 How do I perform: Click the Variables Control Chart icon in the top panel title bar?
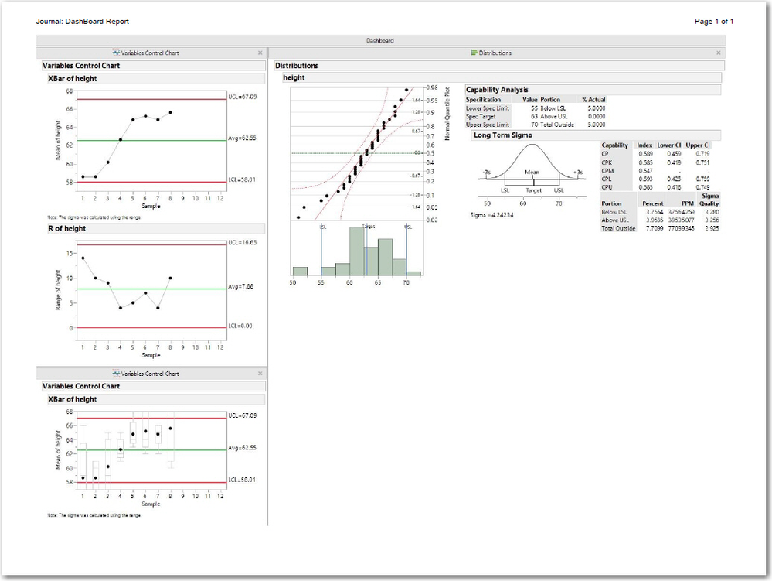tap(117, 53)
